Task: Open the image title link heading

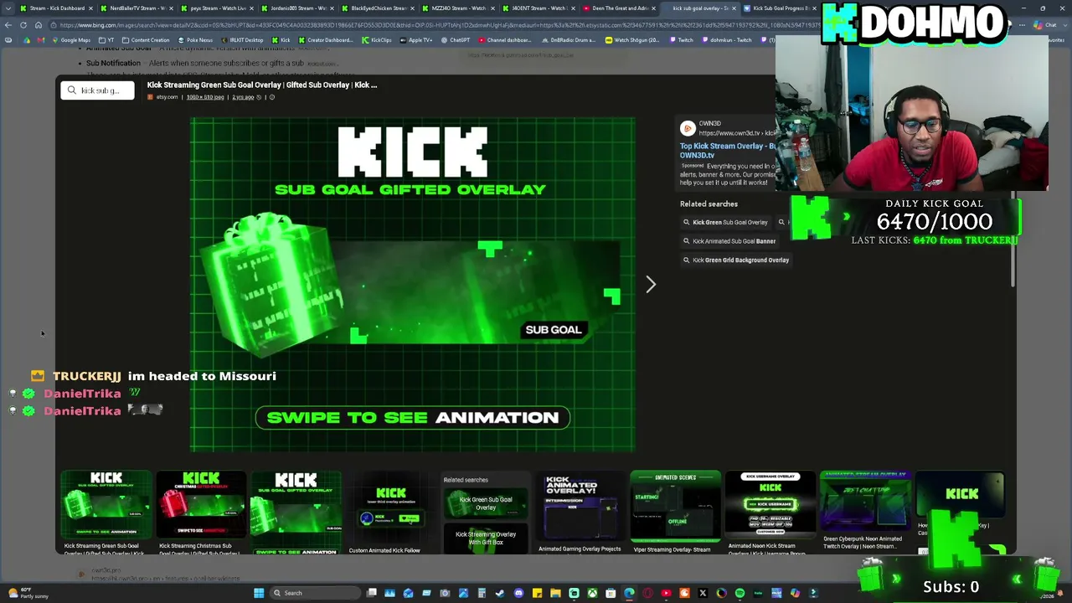Action: [x=262, y=85]
